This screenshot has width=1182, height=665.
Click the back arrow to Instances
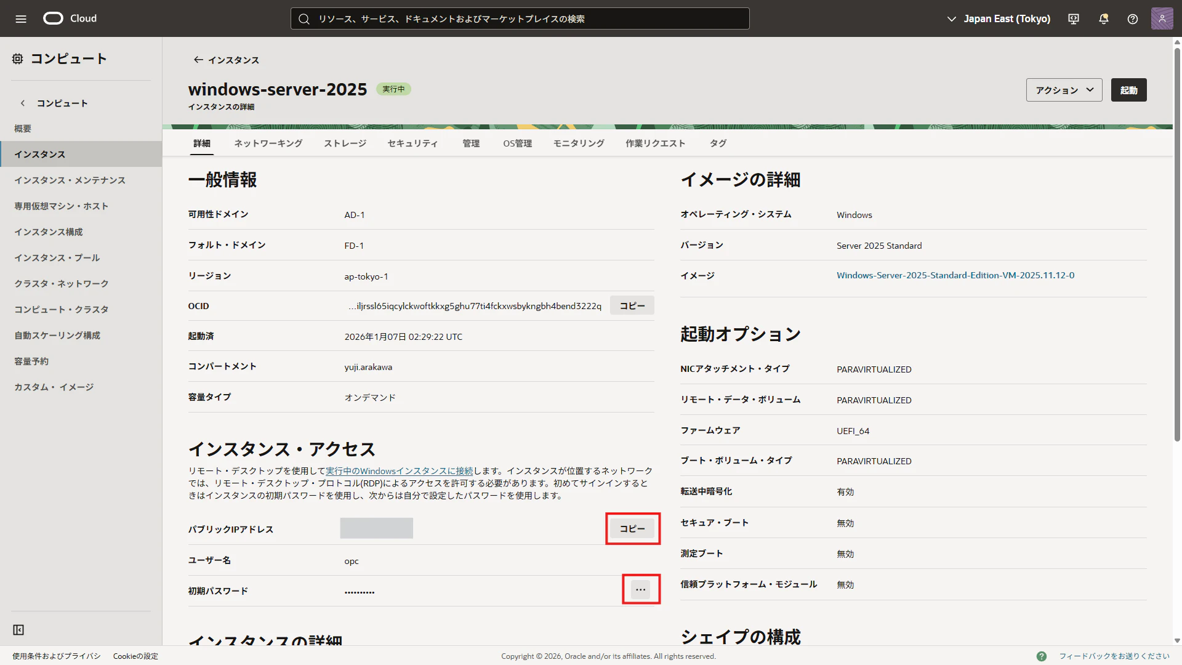click(198, 60)
